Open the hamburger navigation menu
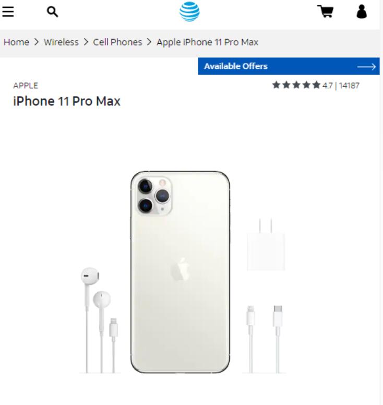Viewport: 383px width, 405px height. pyautogui.click(x=8, y=11)
